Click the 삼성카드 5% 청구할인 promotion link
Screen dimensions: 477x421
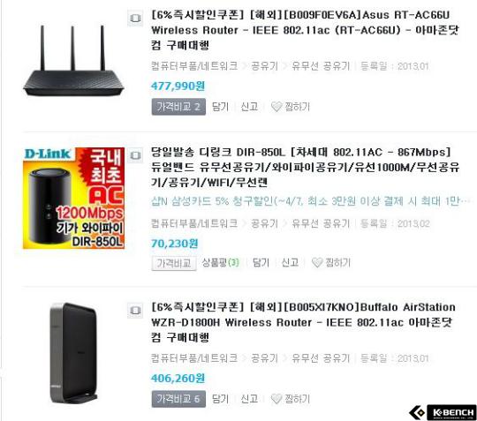311,201
